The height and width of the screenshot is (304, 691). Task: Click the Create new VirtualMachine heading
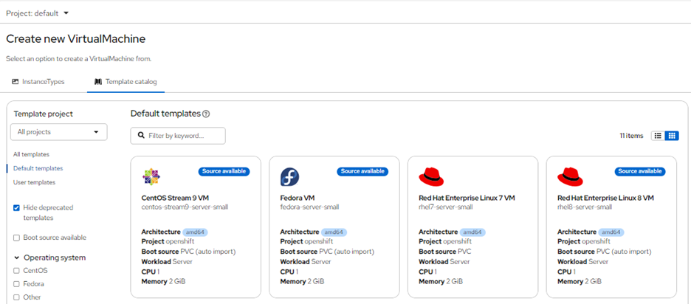[76, 39]
